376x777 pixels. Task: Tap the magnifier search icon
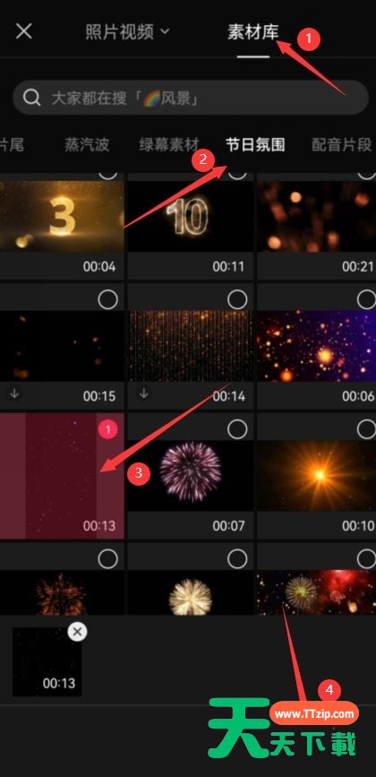pyautogui.click(x=31, y=98)
